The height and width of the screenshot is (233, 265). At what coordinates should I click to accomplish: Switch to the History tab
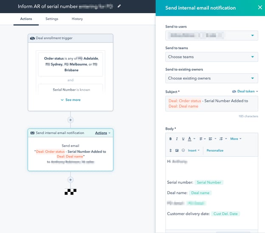point(77,19)
